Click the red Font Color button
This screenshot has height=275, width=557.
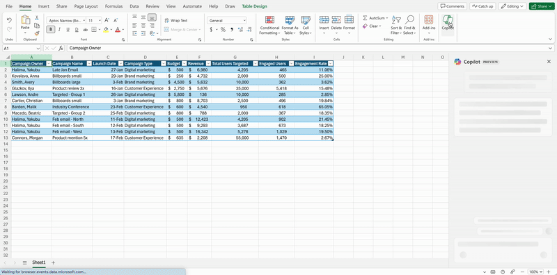[118, 29]
